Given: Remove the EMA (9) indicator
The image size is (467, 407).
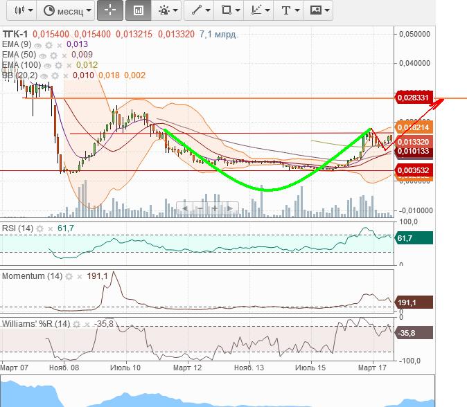Looking at the screenshot, I should (60, 46).
